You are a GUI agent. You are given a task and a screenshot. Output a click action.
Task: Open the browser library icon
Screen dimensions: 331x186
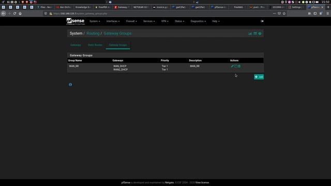click(309, 13)
